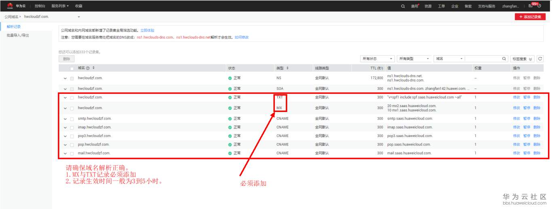Click the clock icon in the top-right corner

coord(539,6)
